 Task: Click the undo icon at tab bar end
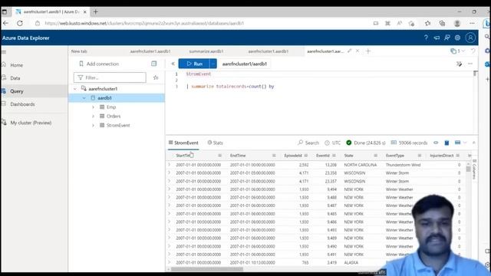pos(473,51)
